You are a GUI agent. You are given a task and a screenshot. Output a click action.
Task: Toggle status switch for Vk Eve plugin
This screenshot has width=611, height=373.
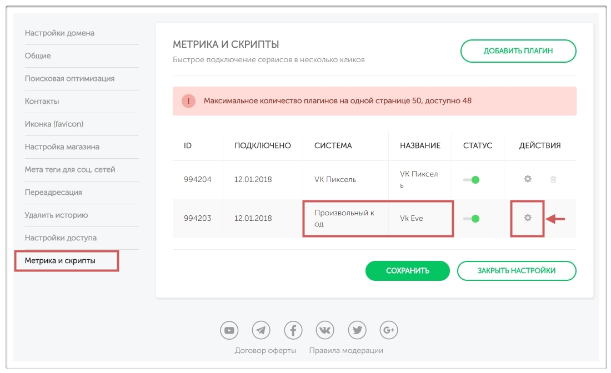point(472,218)
